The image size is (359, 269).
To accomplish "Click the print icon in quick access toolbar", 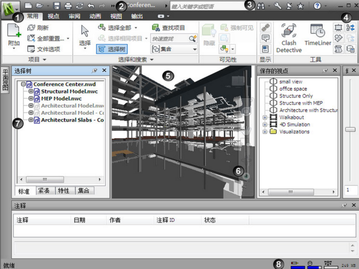I will point(68,6).
